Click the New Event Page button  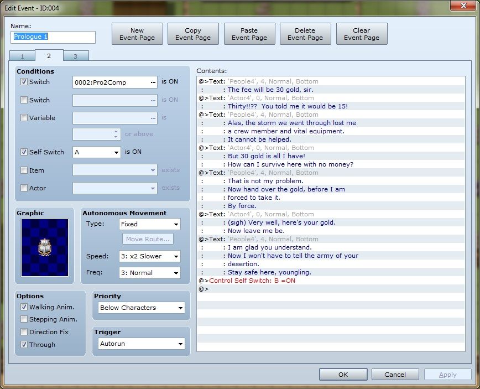[137, 34]
